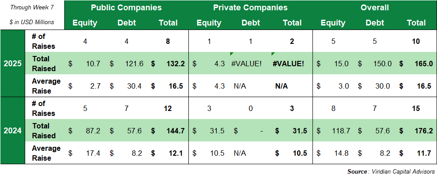Screen dimensions: 437x179
Task: Click the 2024 Private Total 31.5 value
Action: pos(299,131)
